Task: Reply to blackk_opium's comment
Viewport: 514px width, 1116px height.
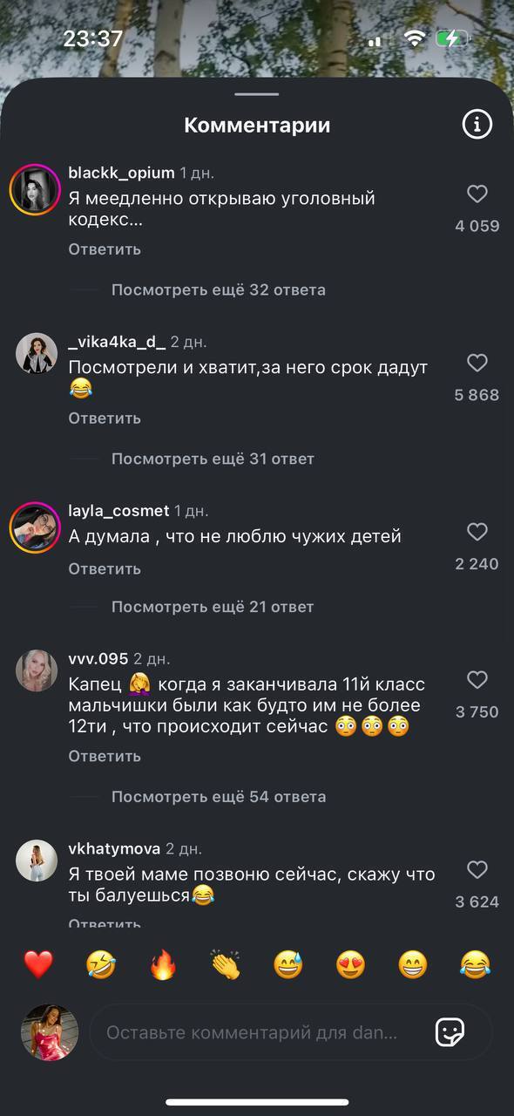Action: click(105, 249)
